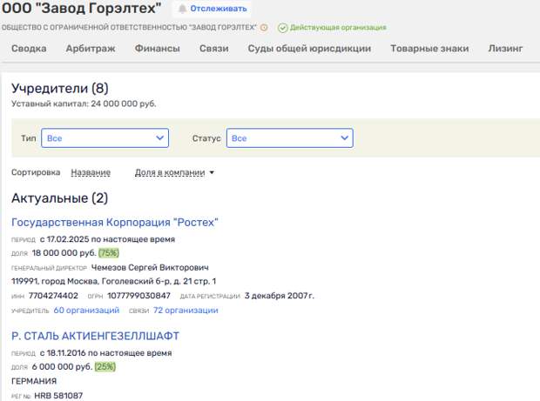The width and height of the screenshot is (540, 401).
Task: Open the 60 организаций founder link
Action: pos(86,311)
